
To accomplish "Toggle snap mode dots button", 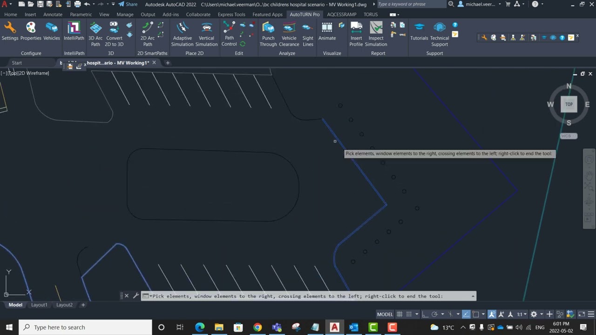I will click(x=409, y=314).
